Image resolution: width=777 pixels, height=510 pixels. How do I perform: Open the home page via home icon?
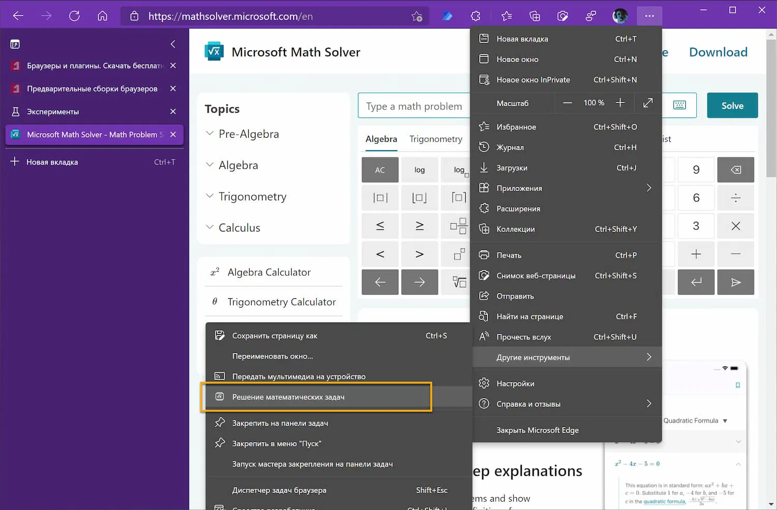pos(103,16)
